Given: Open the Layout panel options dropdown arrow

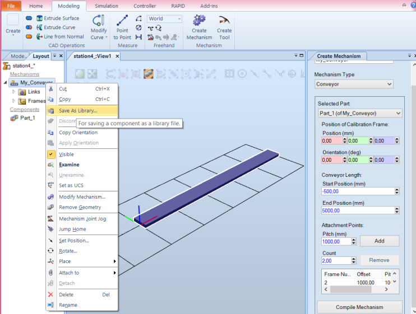Looking at the screenshot, I should [54, 56].
